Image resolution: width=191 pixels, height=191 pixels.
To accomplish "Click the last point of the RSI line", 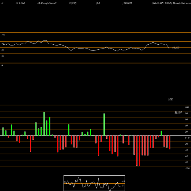I will 169,49.
